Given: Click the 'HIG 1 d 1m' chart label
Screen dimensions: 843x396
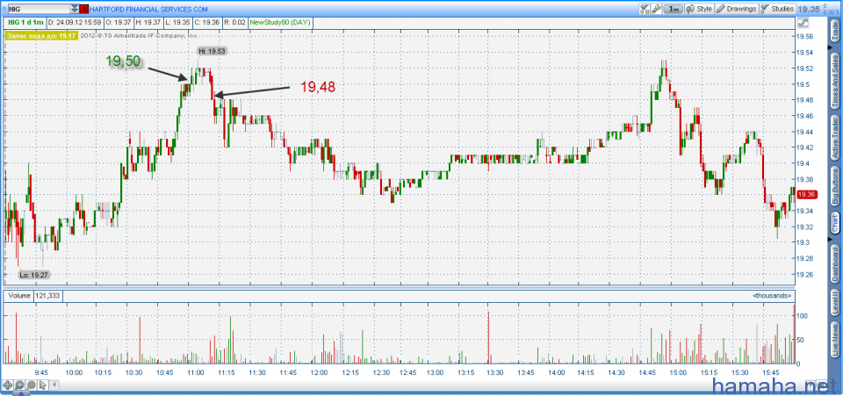Looking at the screenshot, I should pos(25,23).
